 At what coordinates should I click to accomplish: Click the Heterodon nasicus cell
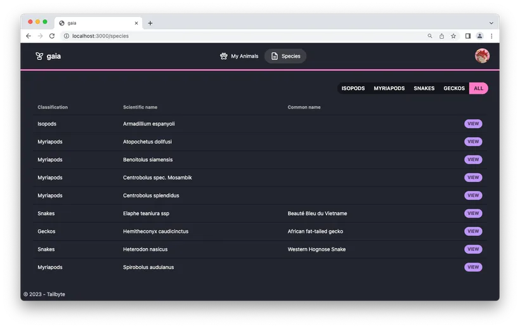click(145, 249)
